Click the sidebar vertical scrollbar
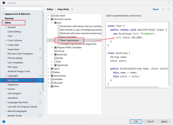This screenshot has height=125, width=173. point(43,51)
